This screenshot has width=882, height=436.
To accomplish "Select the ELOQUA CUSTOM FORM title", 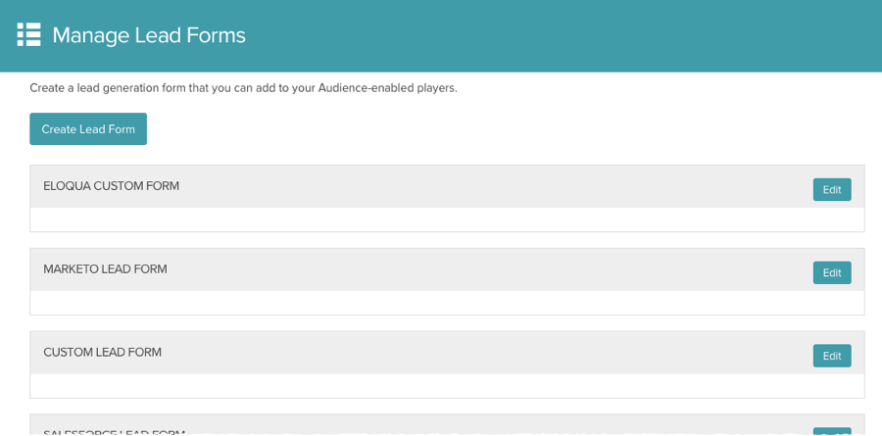I will 111,185.
